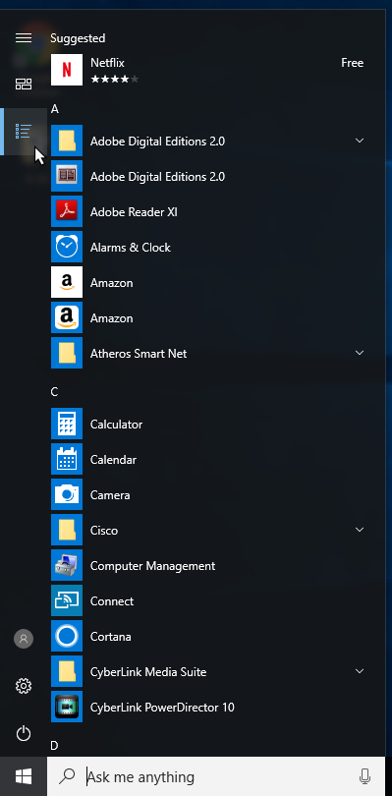Click the Windows Start button
This screenshot has height=796, width=392.
[x=24, y=776]
